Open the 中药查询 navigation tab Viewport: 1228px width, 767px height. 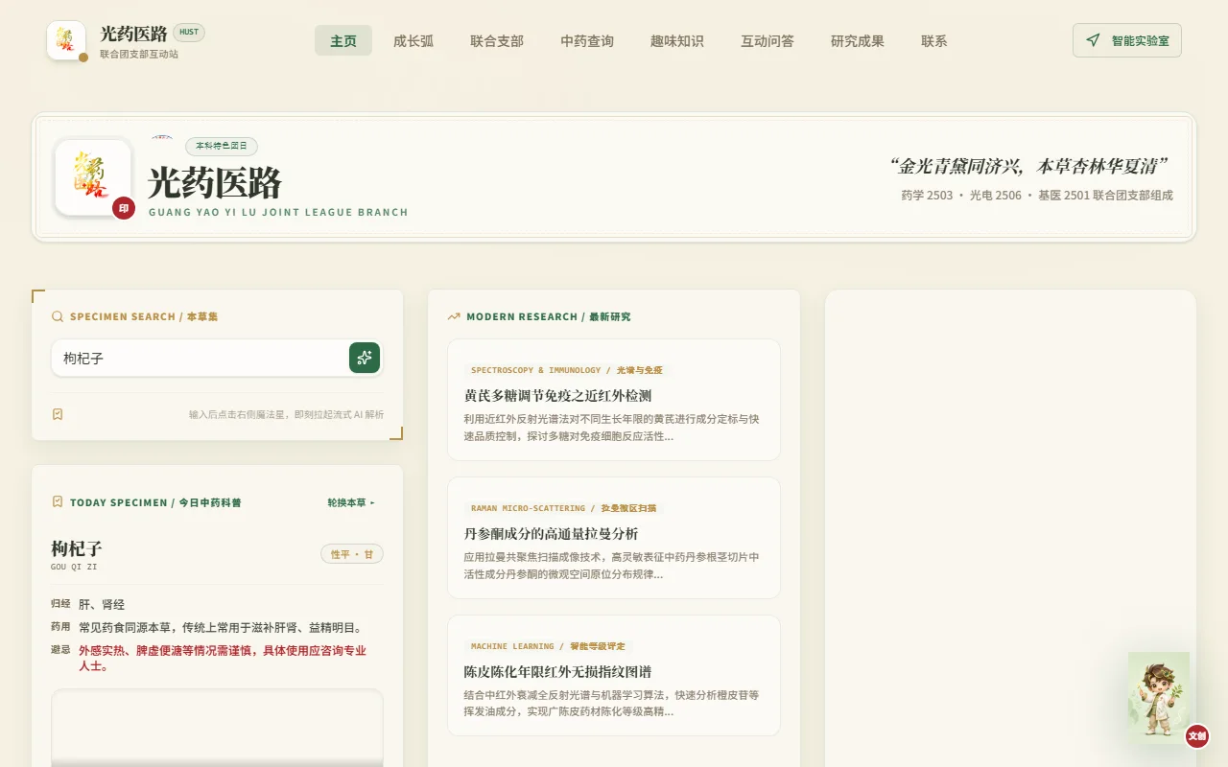click(587, 40)
